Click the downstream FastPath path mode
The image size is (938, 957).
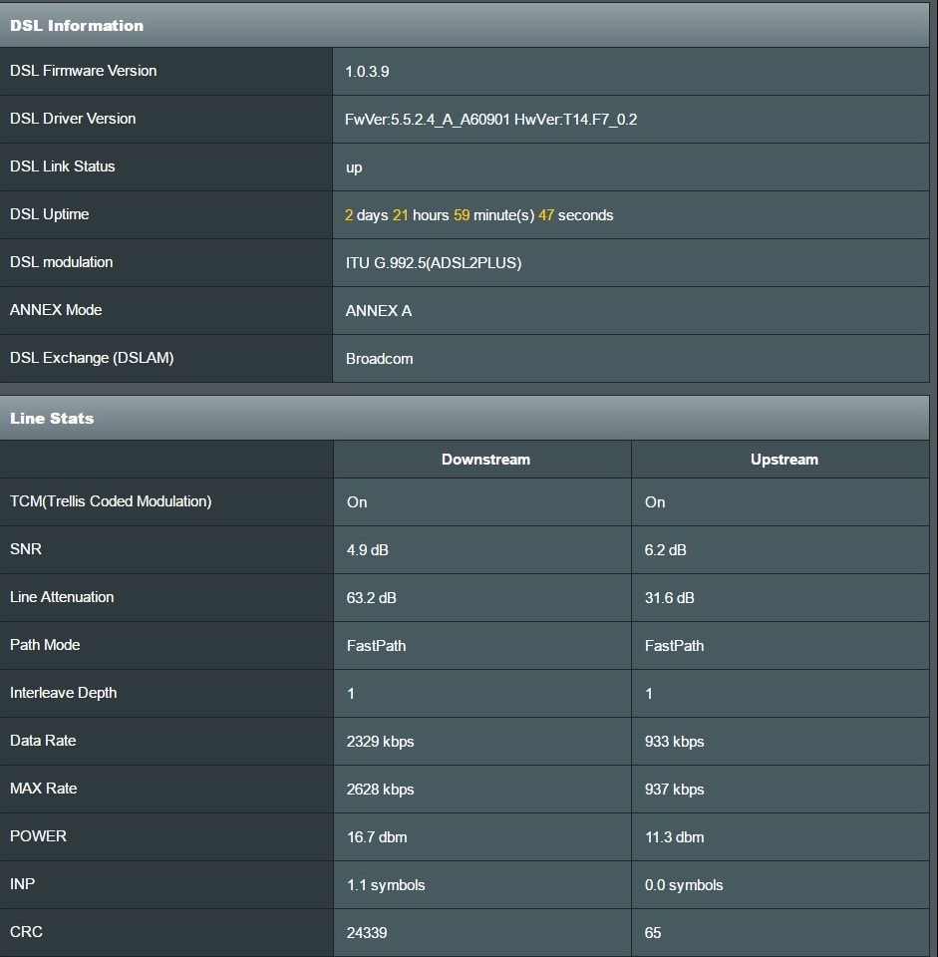coord(376,646)
